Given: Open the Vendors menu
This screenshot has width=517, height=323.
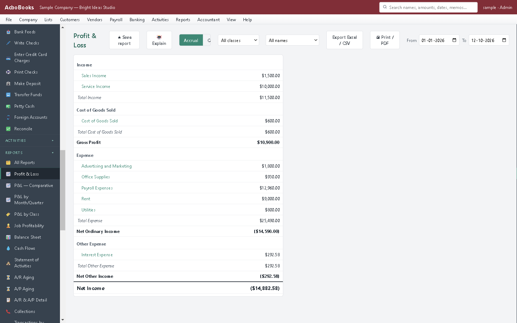Looking at the screenshot, I should coord(95,20).
